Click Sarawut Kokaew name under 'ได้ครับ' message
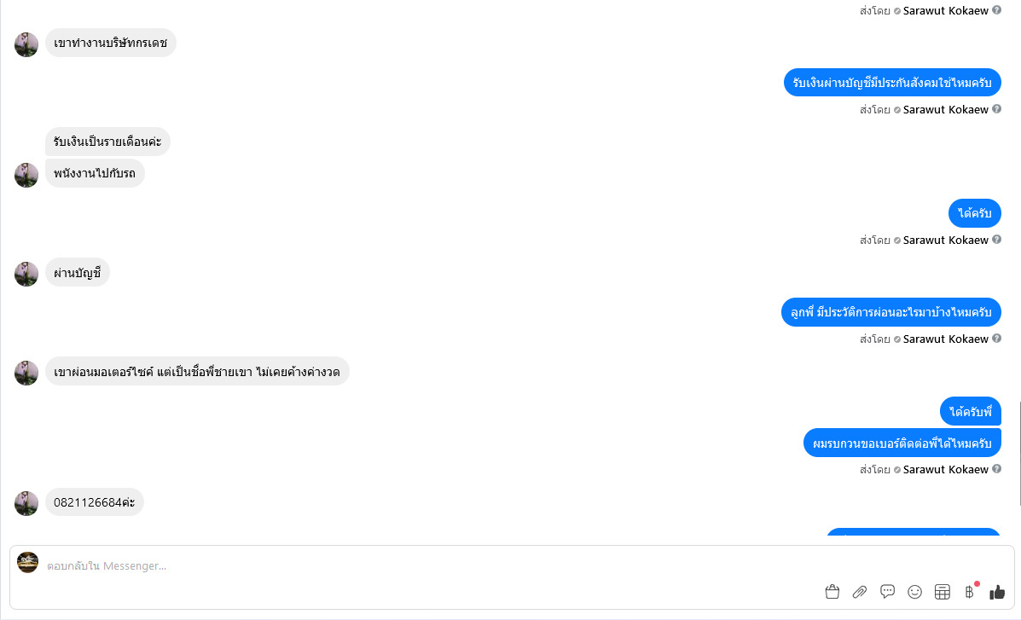The width and height of the screenshot is (1021, 620). [945, 240]
